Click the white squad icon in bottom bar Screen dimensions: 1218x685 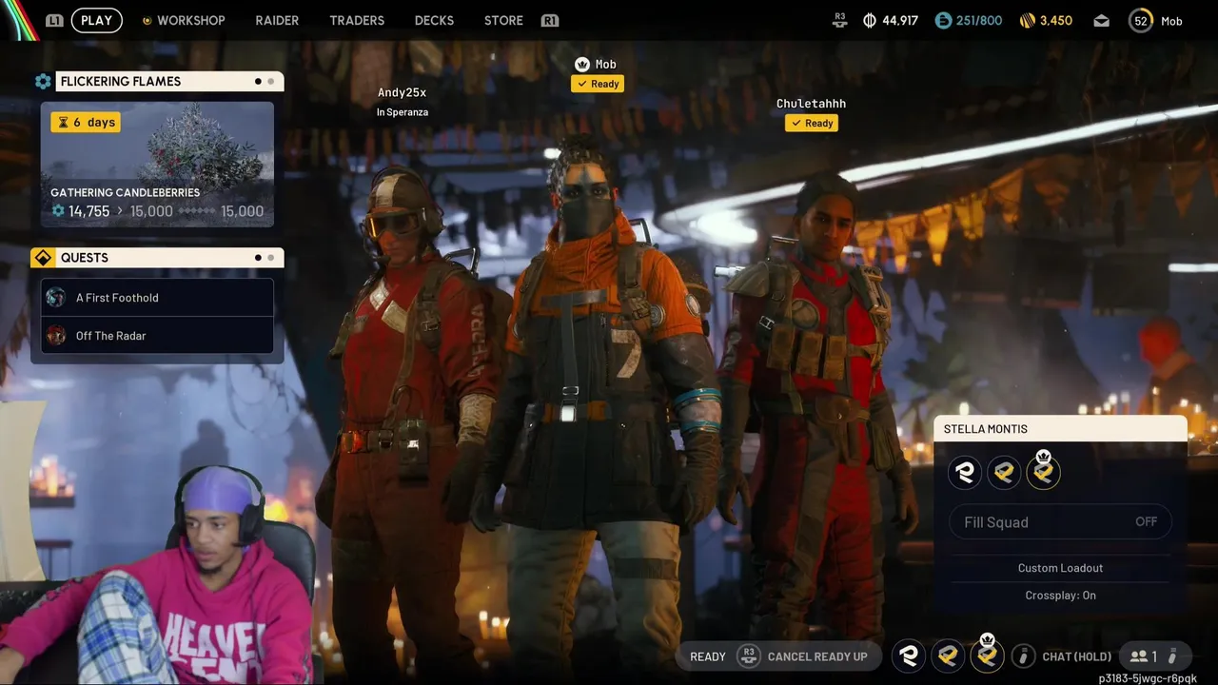909,656
